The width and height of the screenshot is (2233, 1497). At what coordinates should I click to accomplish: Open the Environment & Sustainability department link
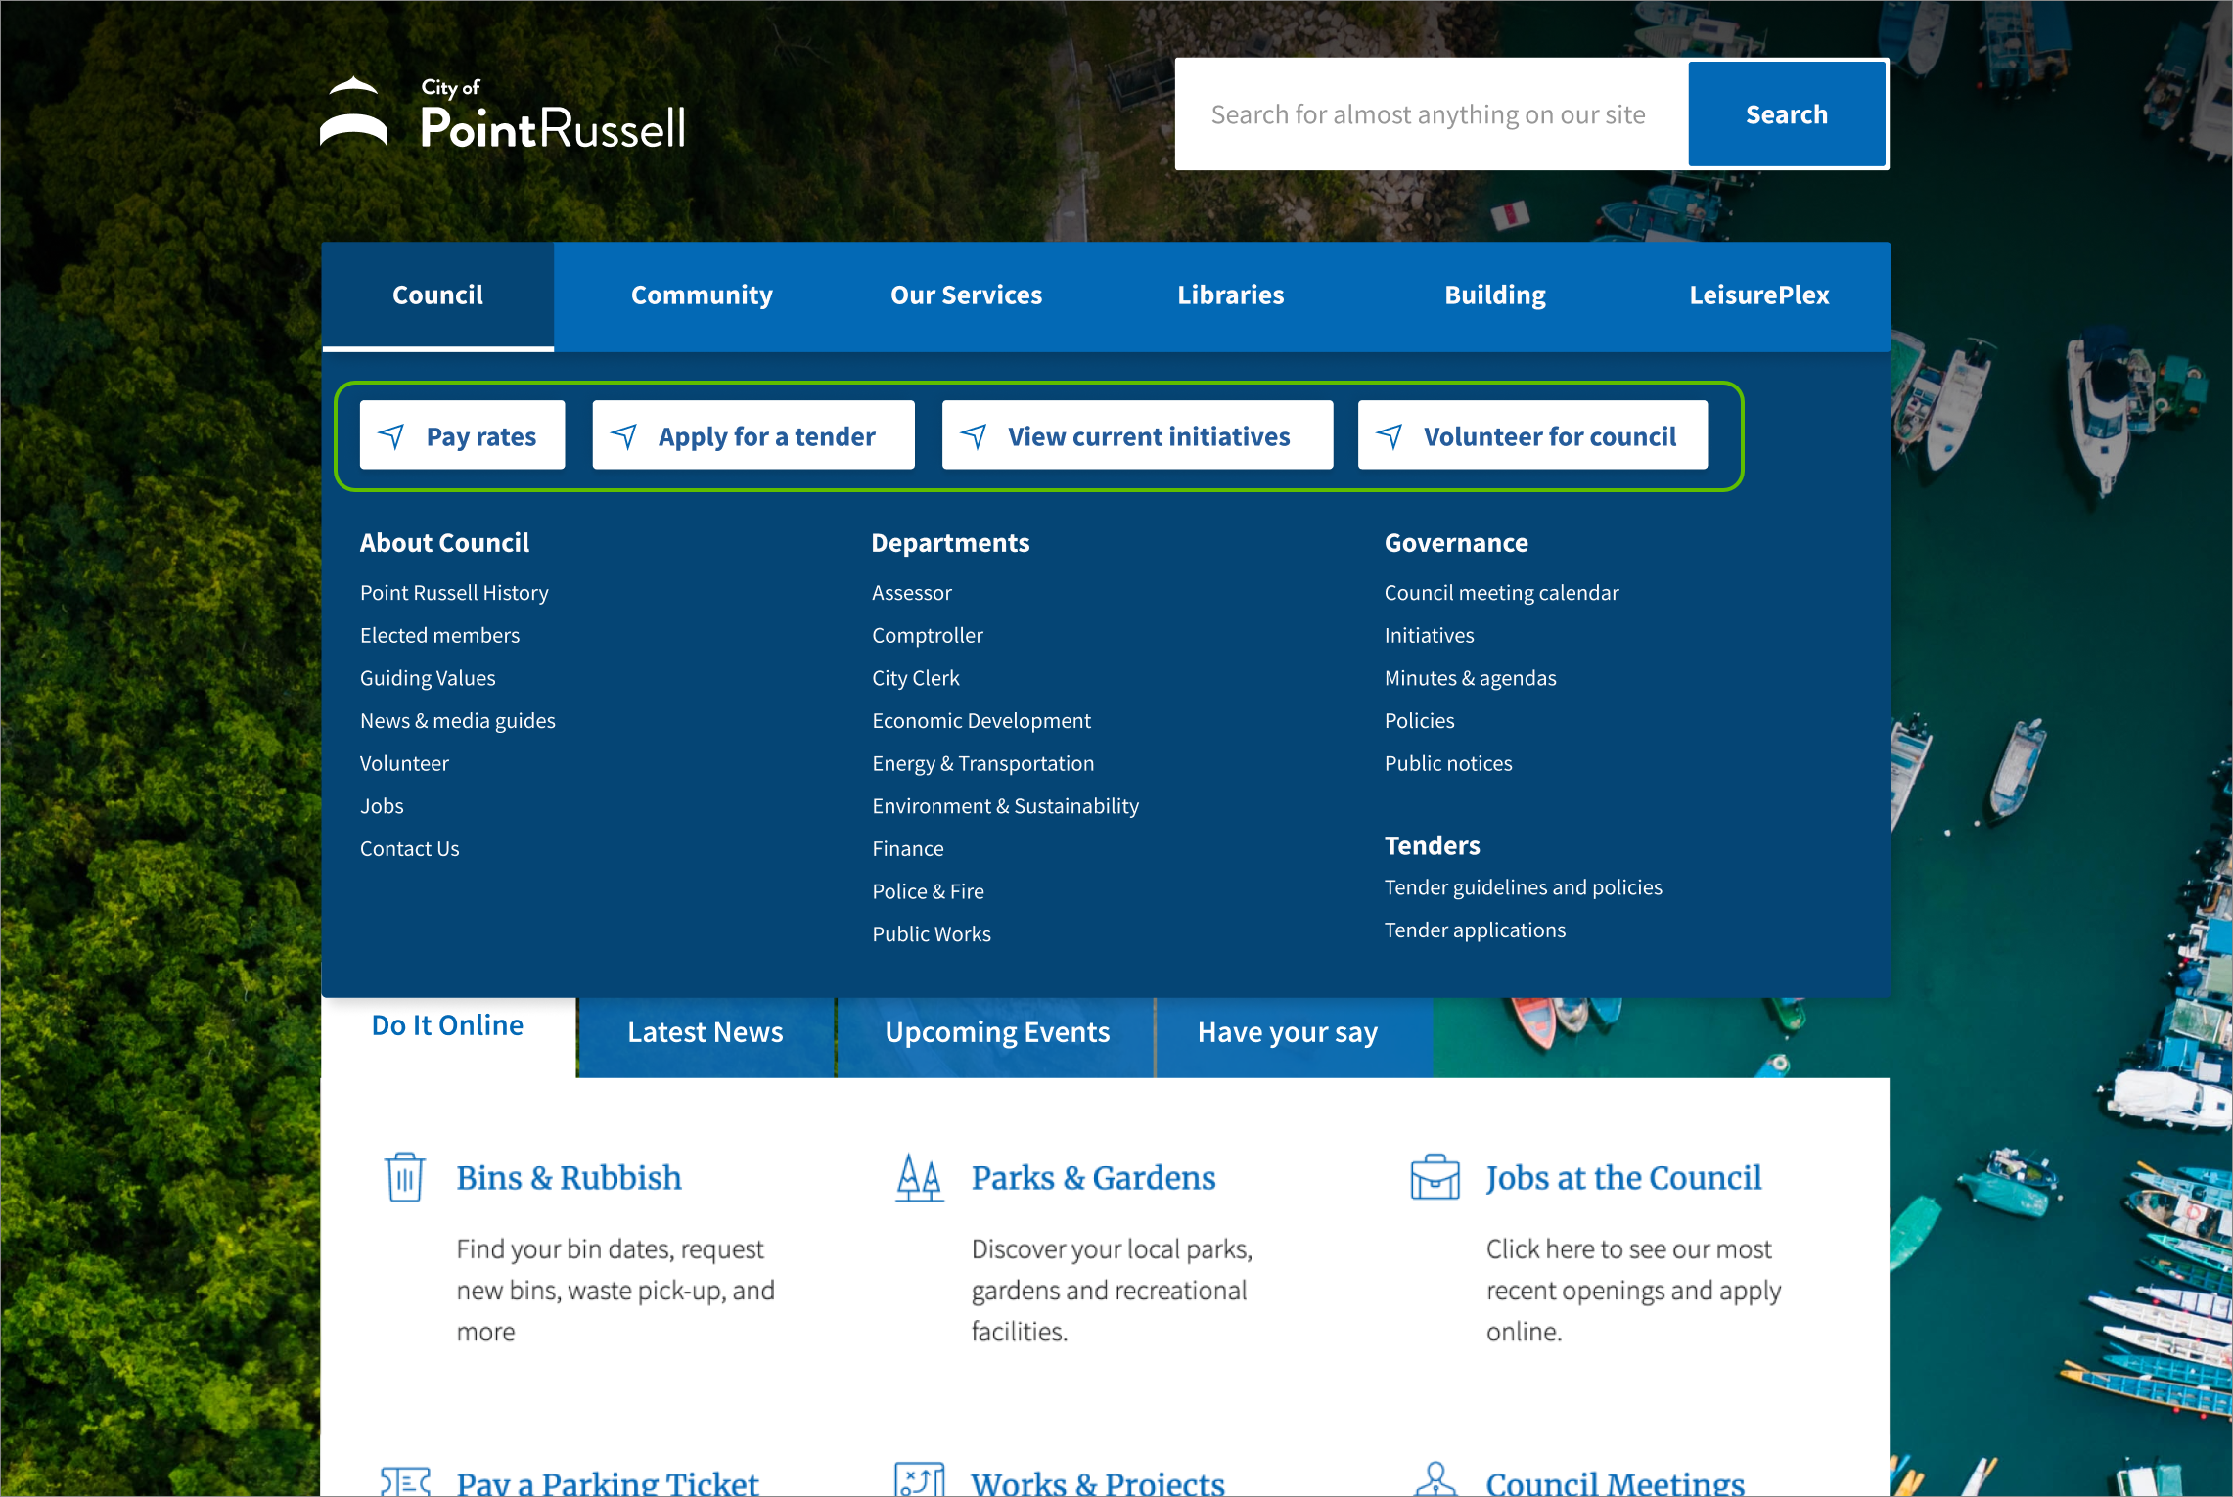coord(1005,806)
